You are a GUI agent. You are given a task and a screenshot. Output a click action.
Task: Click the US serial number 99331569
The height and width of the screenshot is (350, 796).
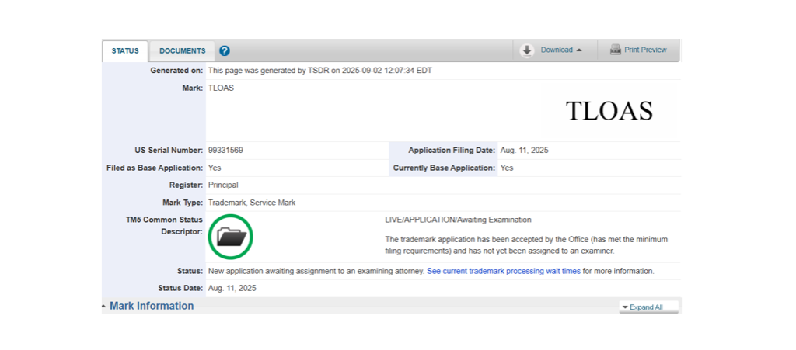[x=225, y=150]
